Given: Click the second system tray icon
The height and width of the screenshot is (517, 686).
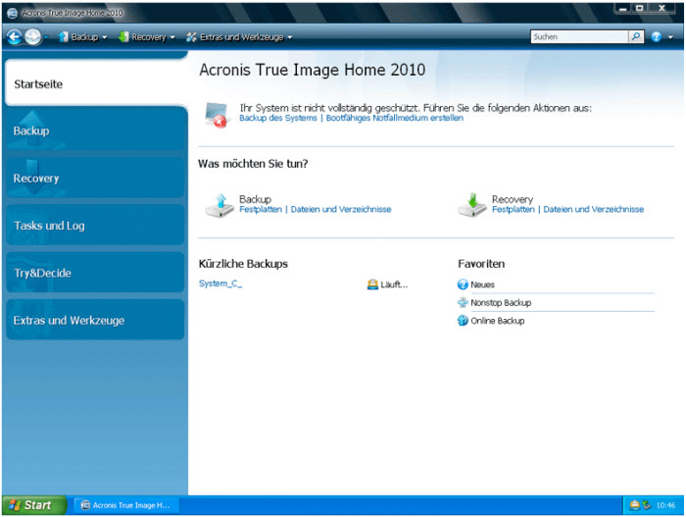Looking at the screenshot, I should coord(646,505).
